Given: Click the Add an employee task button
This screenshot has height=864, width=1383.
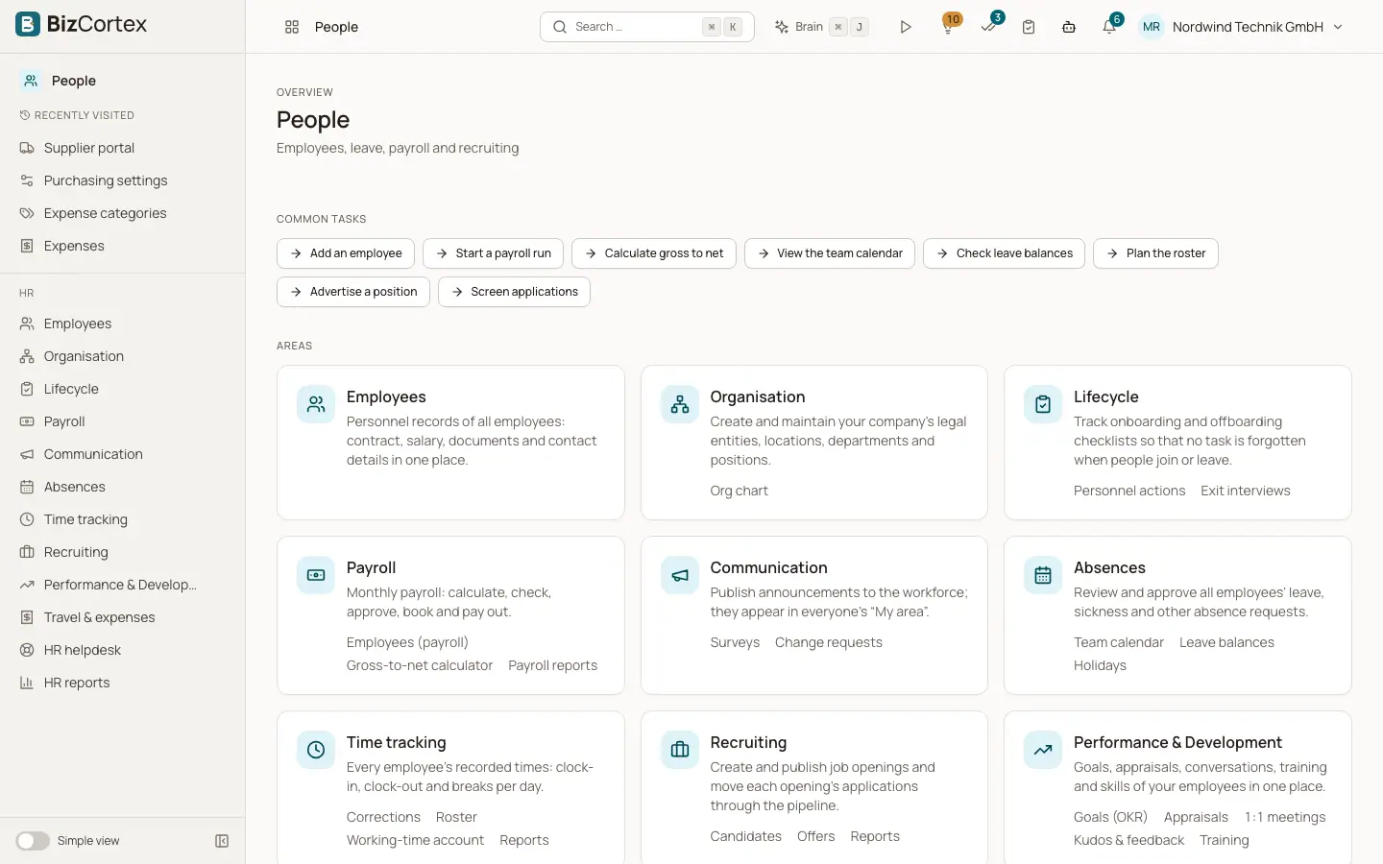Looking at the screenshot, I should point(346,253).
